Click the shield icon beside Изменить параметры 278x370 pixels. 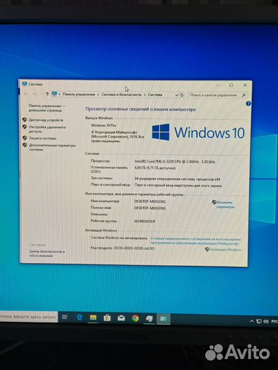[x=214, y=202]
